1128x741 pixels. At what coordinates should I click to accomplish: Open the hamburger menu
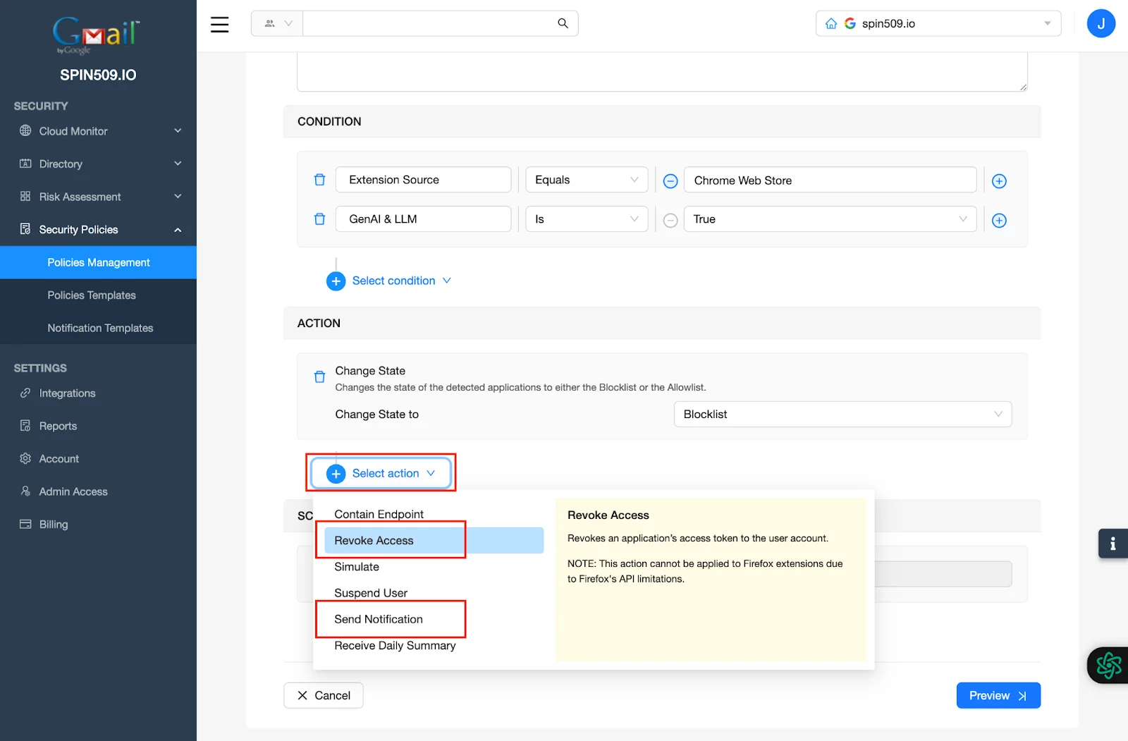click(219, 23)
